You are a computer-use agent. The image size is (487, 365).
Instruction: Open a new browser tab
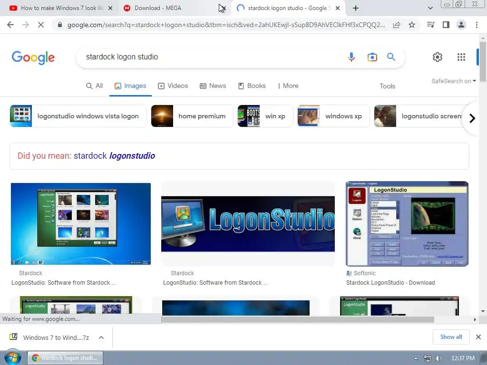pyautogui.click(x=356, y=9)
